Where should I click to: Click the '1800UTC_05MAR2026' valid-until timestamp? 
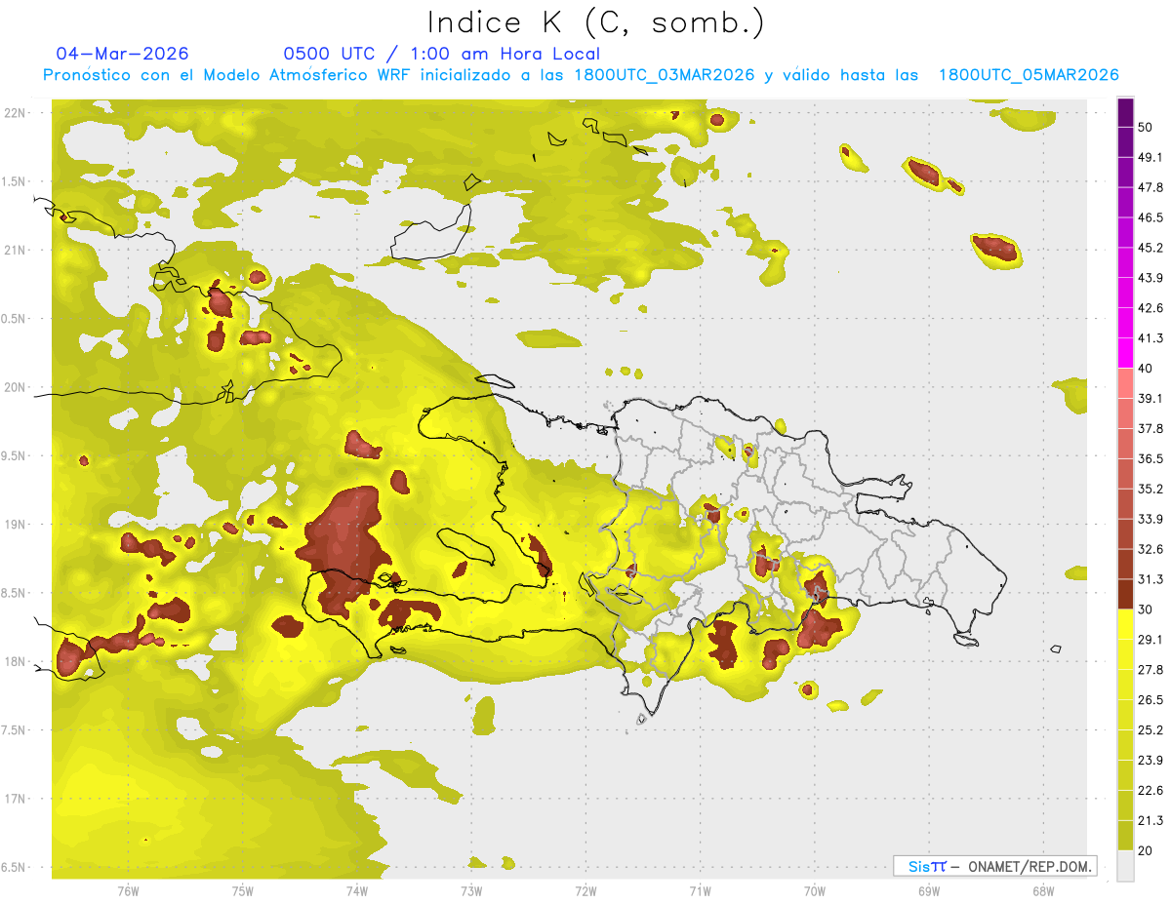(1029, 75)
